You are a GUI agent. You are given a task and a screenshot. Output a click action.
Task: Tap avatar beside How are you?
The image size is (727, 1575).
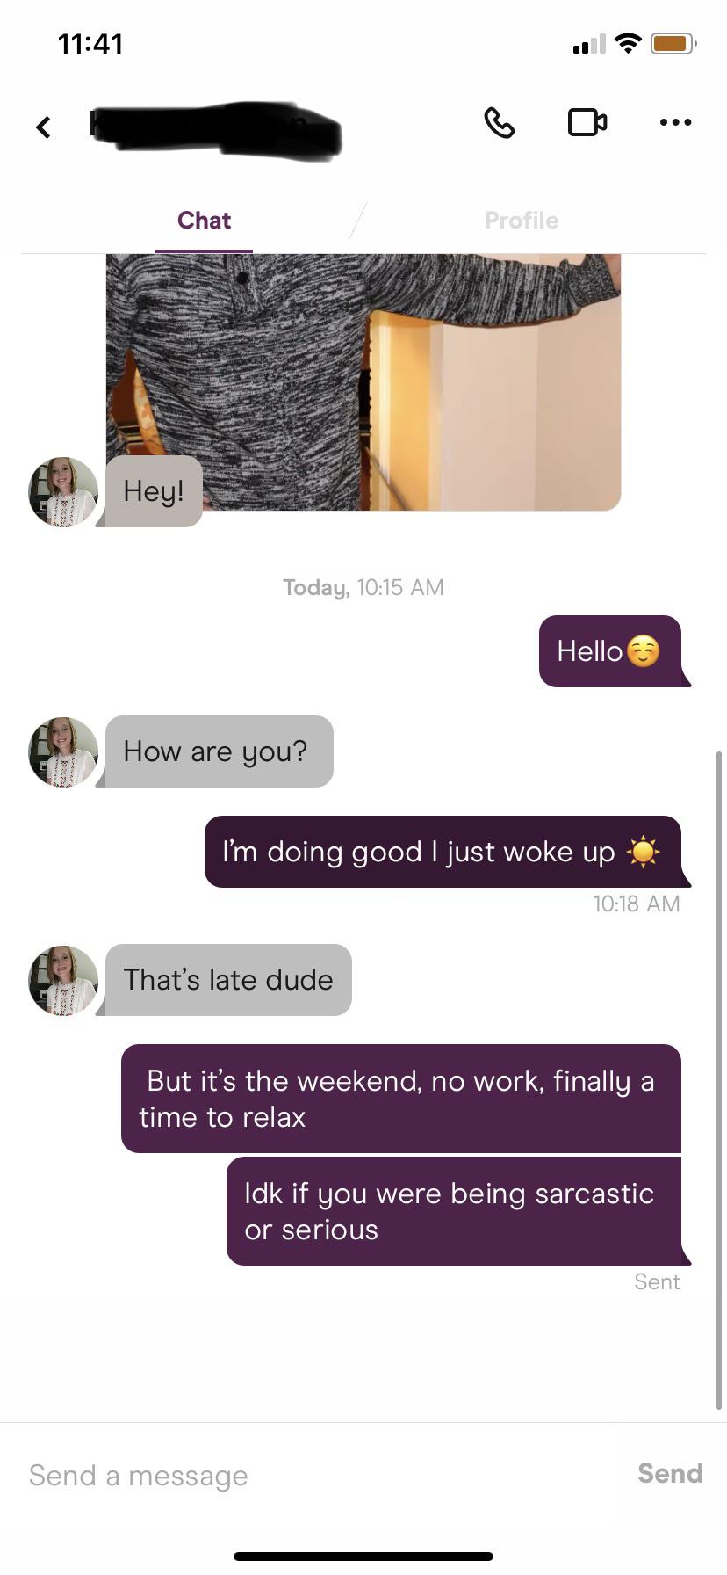63,751
